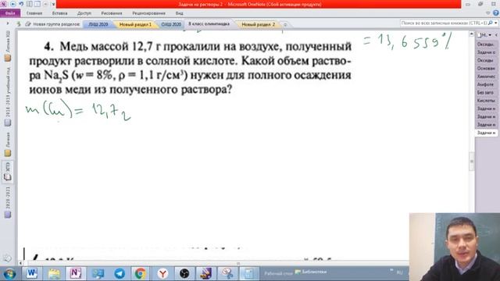Click the Full Page View icon
The height and width of the screenshot is (281, 500).
(37, 4)
